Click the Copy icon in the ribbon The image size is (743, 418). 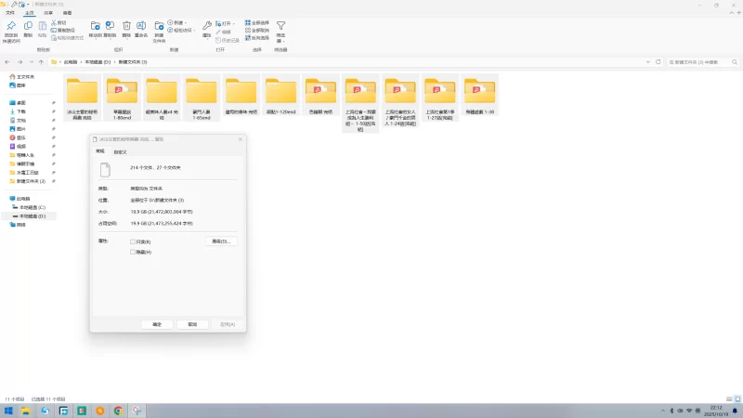coord(28,26)
